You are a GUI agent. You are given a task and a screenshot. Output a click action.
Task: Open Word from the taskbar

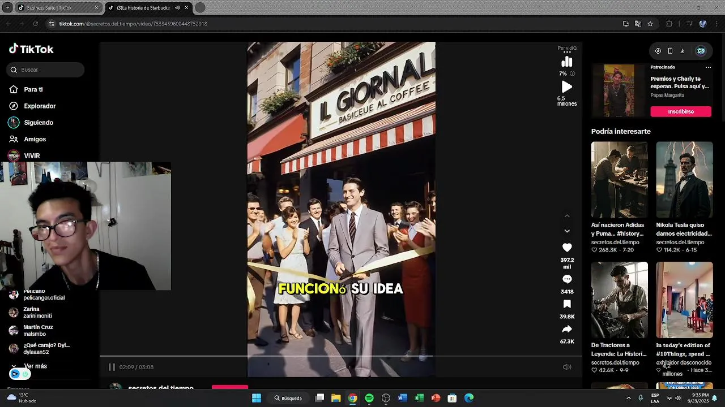pos(402,398)
